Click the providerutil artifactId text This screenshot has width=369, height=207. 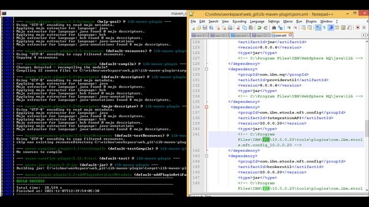pyautogui.click(x=282, y=80)
